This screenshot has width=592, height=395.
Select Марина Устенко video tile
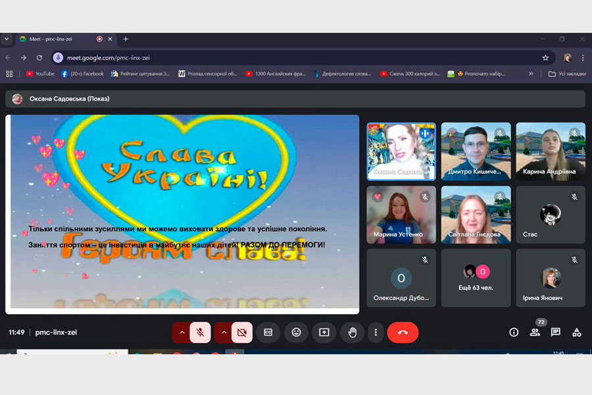click(x=401, y=215)
